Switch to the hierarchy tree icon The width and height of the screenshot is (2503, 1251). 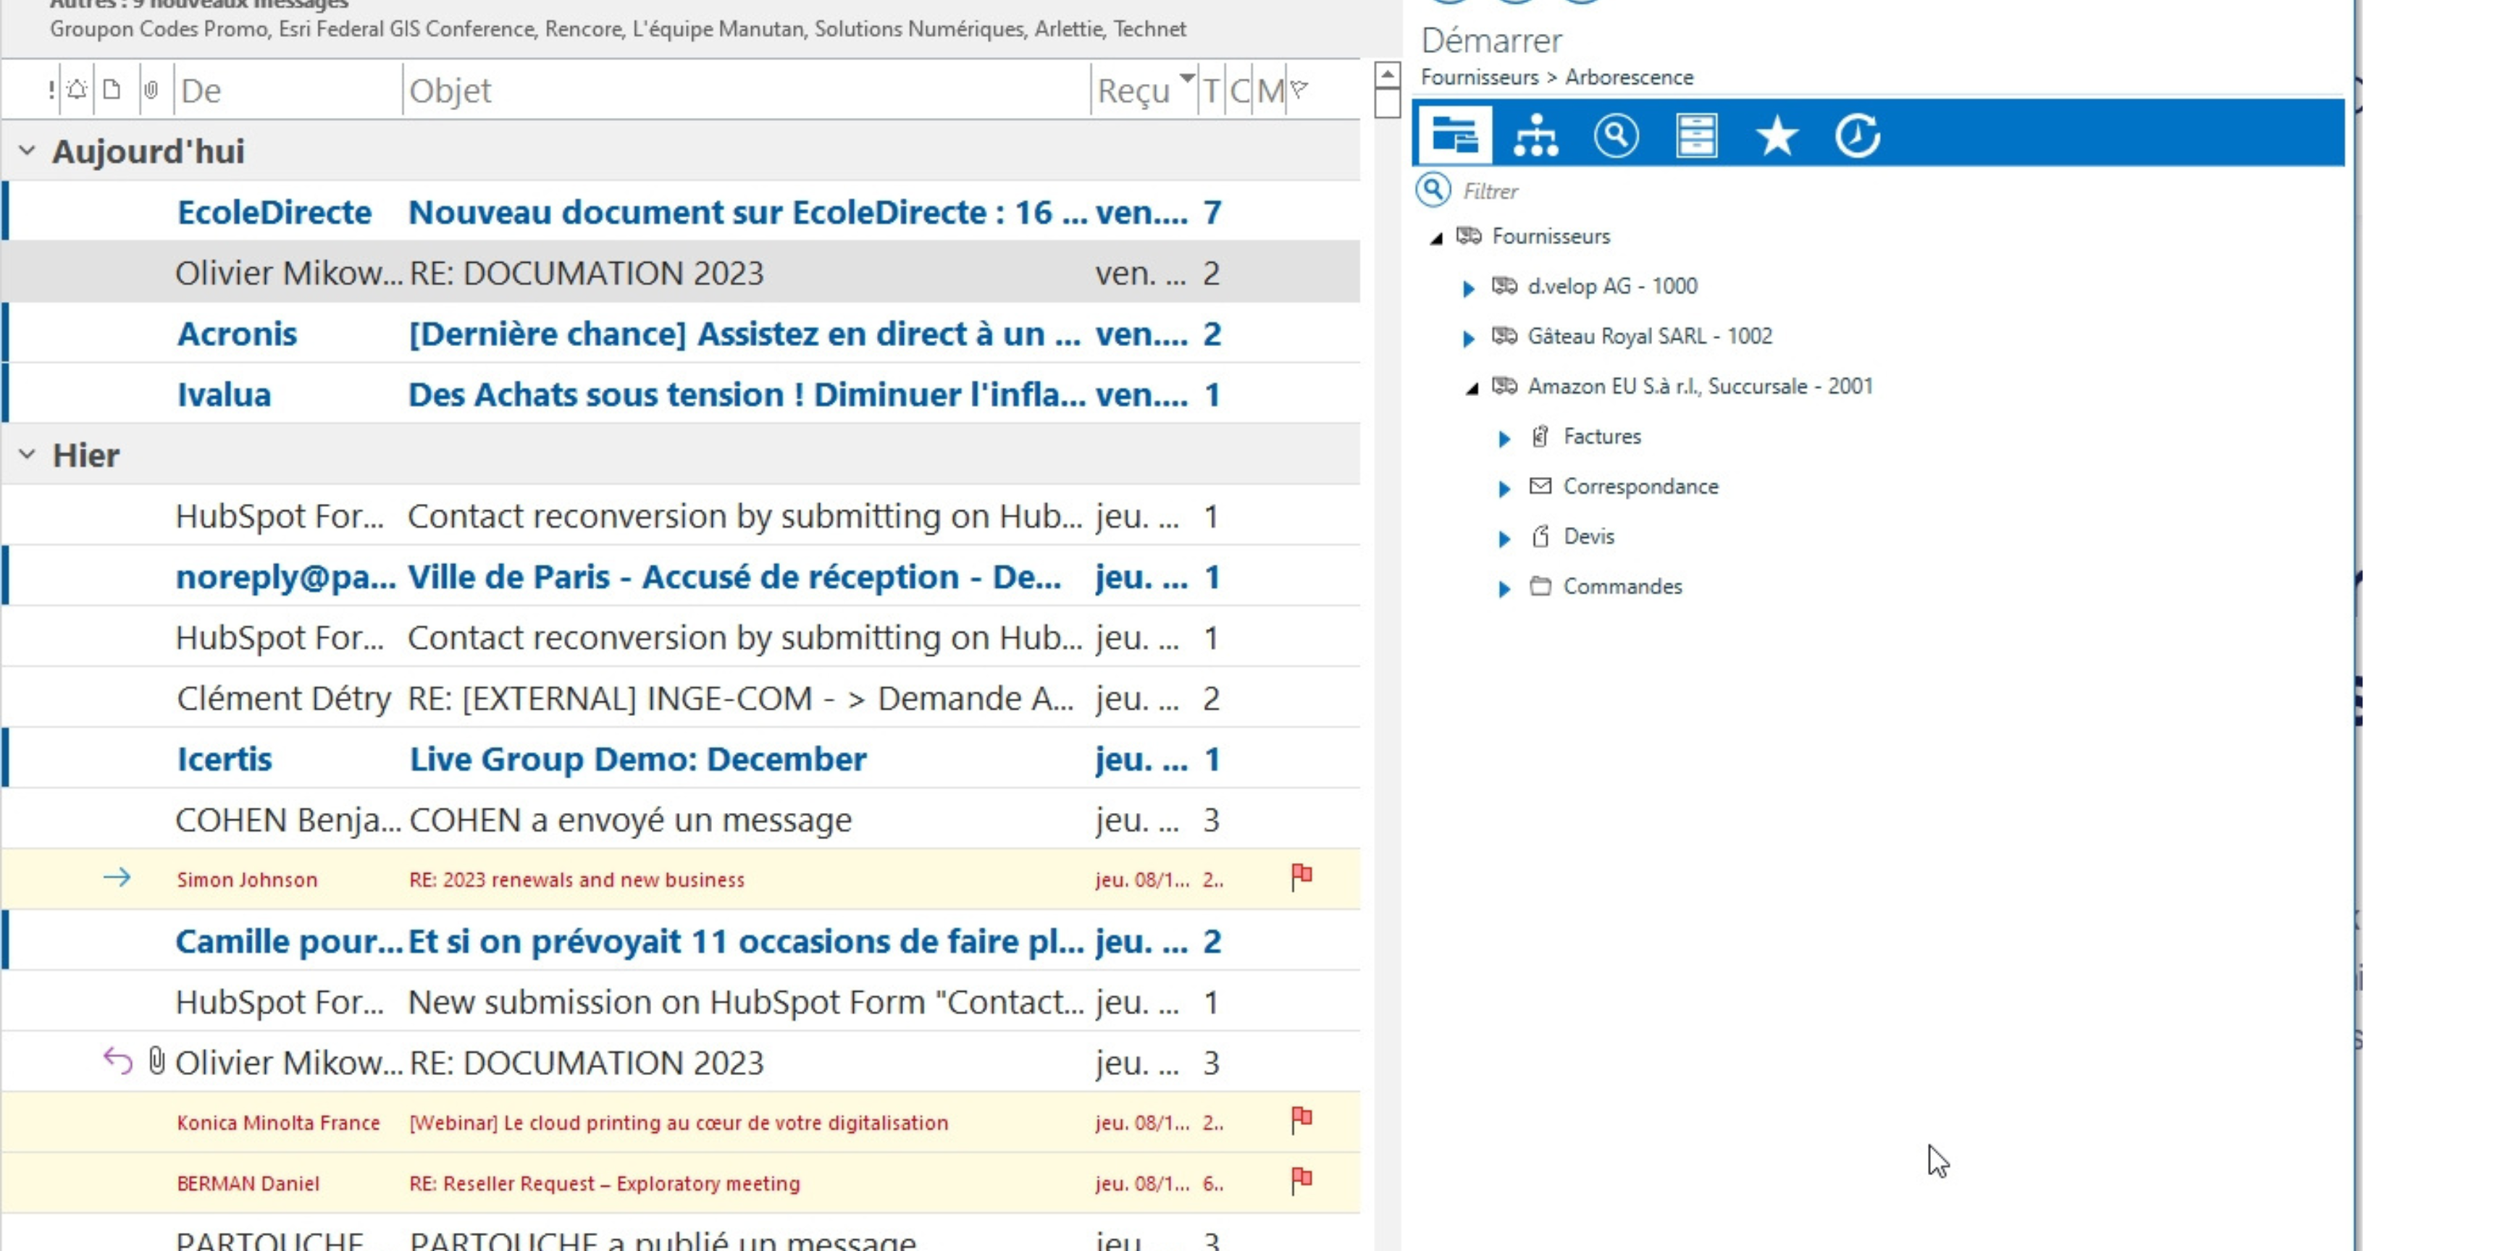tap(1535, 135)
